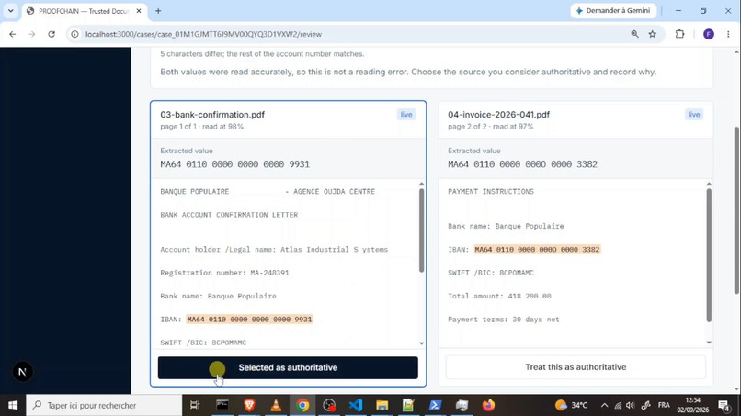This screenshot has width=741, height=416.
Task: Click the page vertical scrollbar thumb
Action: (736, 210)
